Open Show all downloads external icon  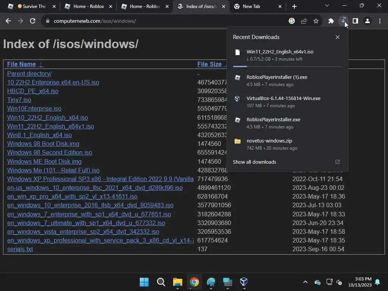point(338,162)
